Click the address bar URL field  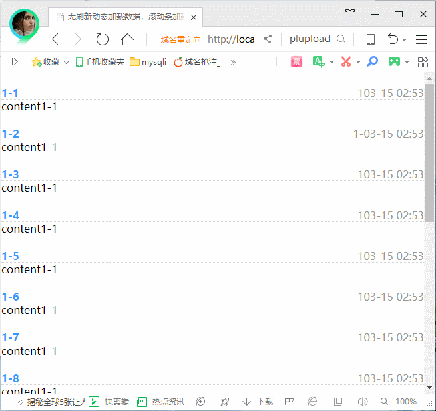point(231,39)
